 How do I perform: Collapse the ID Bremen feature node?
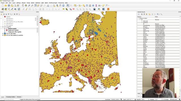140,20
